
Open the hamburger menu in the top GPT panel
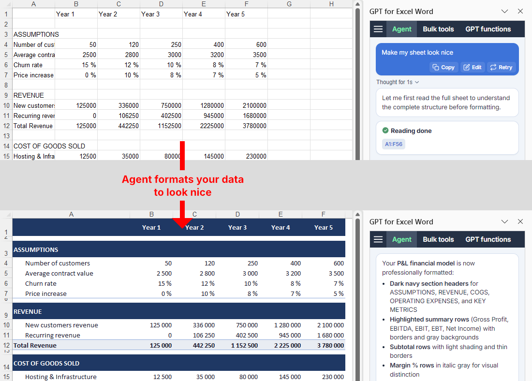point(378,29)
